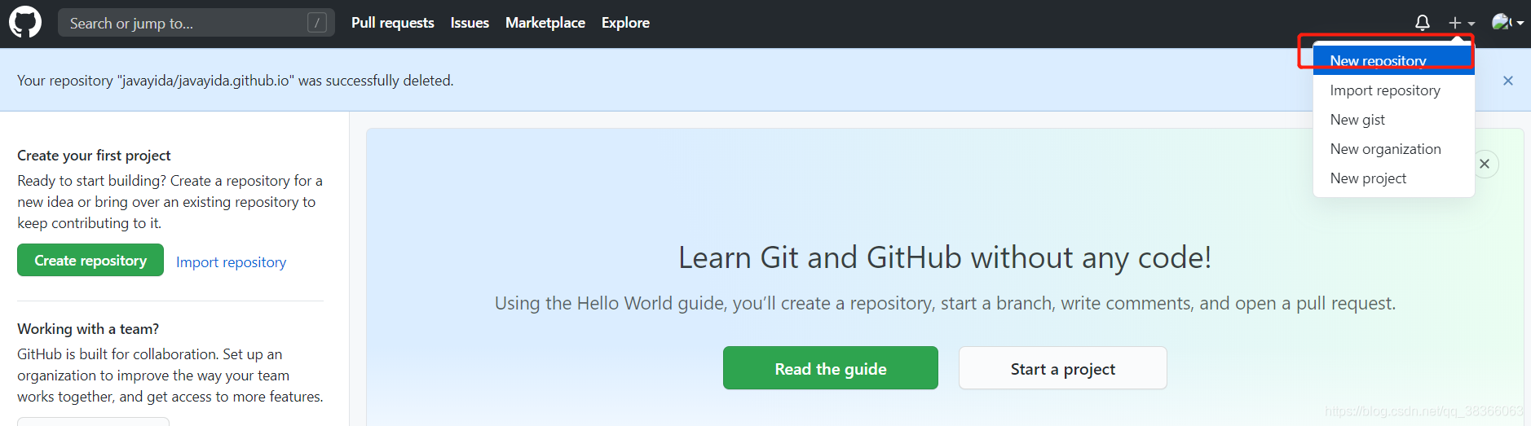Image resolution: width=1531 pixels, height=426 pixels.
Task: Focus the Search or jump to field
Action: pyautogui.click(x=196, y=23)
